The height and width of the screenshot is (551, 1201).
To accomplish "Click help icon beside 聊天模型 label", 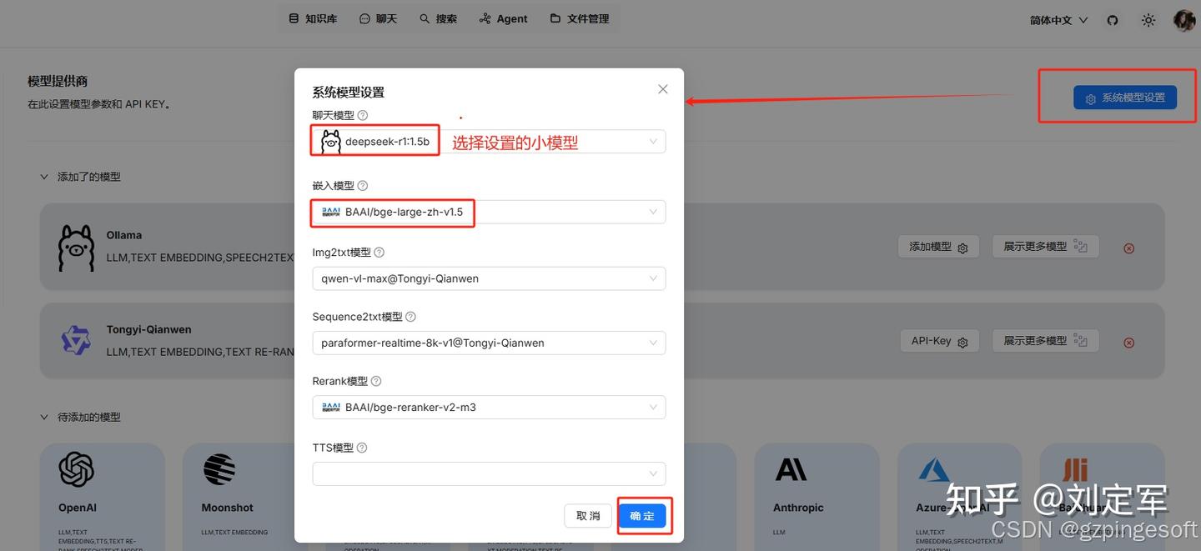I will pos(363,116).
